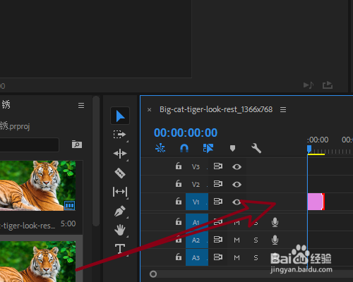Click the 00:00:00:00 playhead timecode

pos(186,133)
